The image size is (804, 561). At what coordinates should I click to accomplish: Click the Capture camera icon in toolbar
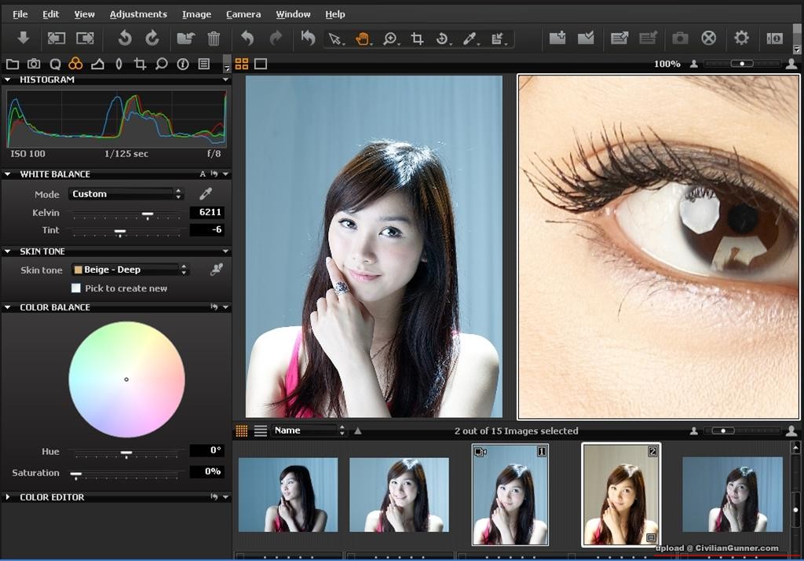pos(680,38)
